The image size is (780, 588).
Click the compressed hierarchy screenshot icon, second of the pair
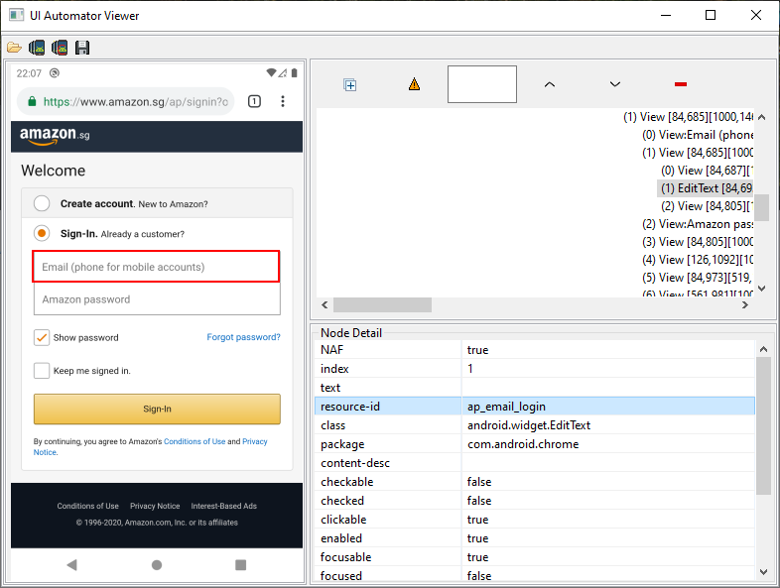[x=60, y=48]
